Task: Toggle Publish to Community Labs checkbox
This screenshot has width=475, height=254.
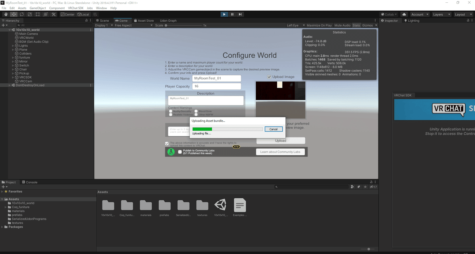Action: 180,152
